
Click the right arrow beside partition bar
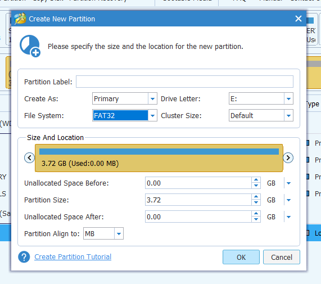click(x=288, y=158)
